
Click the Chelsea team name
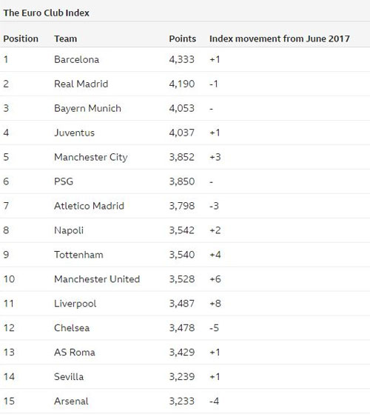coord(72,328)
